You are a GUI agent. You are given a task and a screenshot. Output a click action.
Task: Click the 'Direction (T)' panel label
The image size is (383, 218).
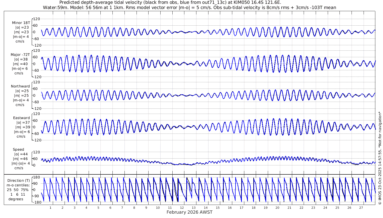click(x=19, y=180)
